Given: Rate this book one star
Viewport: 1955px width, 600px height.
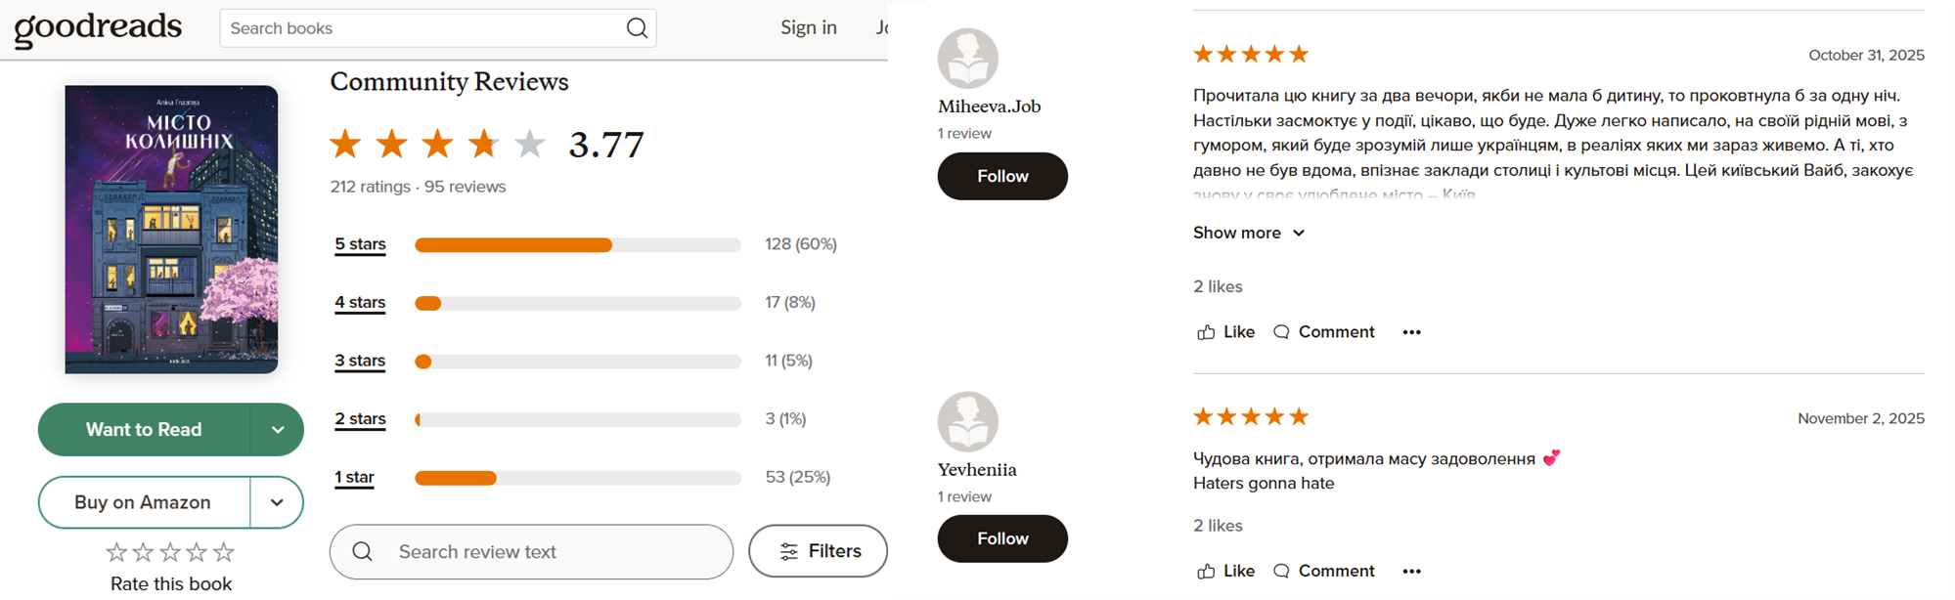Looking at the screenshot, I should 116,552.
